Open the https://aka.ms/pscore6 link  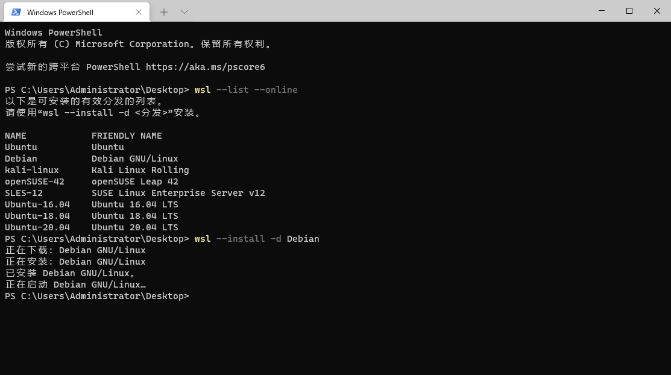[206, 67]
